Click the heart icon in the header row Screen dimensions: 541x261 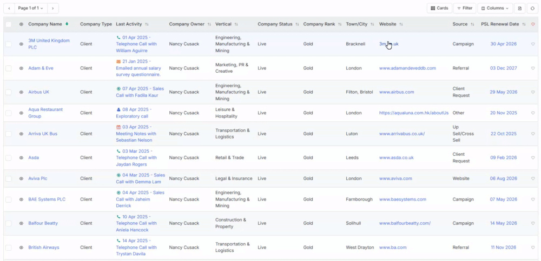tap(533, 24)
